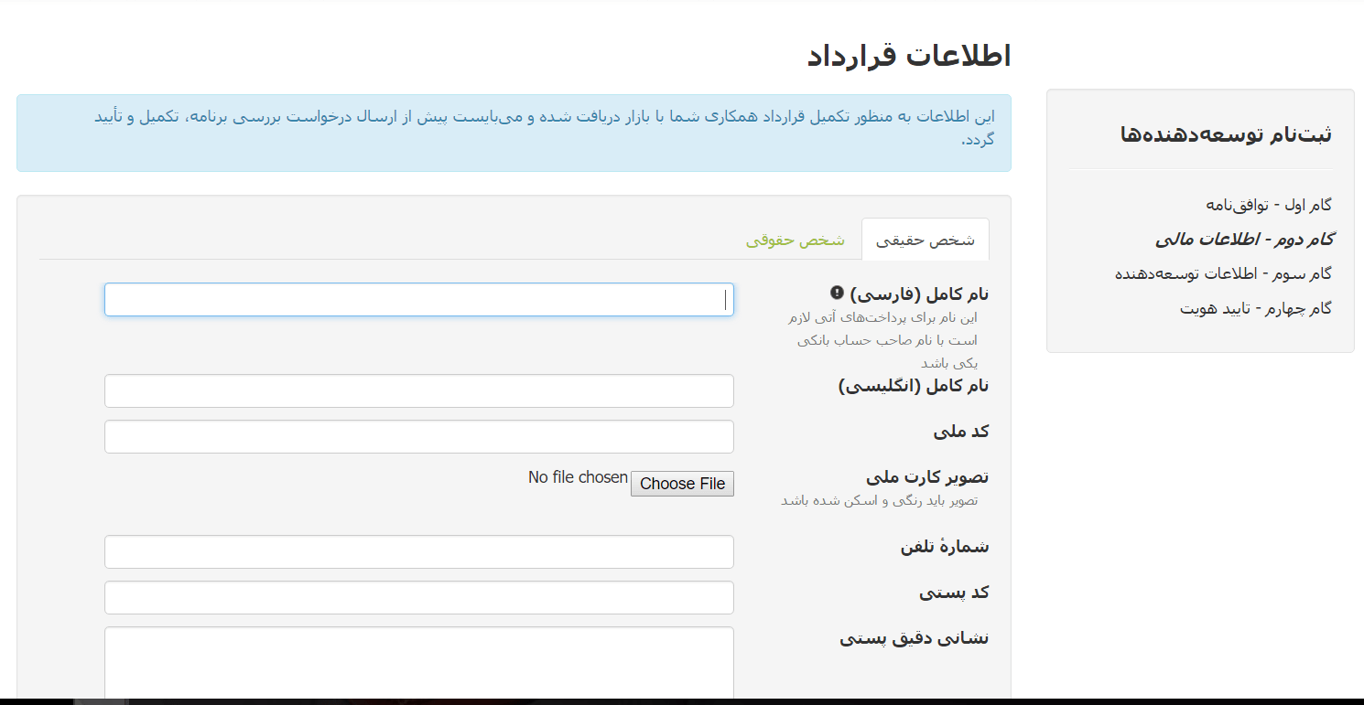The height and width of the screenshot is (705, 1364).
Task: Click the blue info notice about قرارداد همکاری
Action: pyautogui.click(x=514, y=133)
